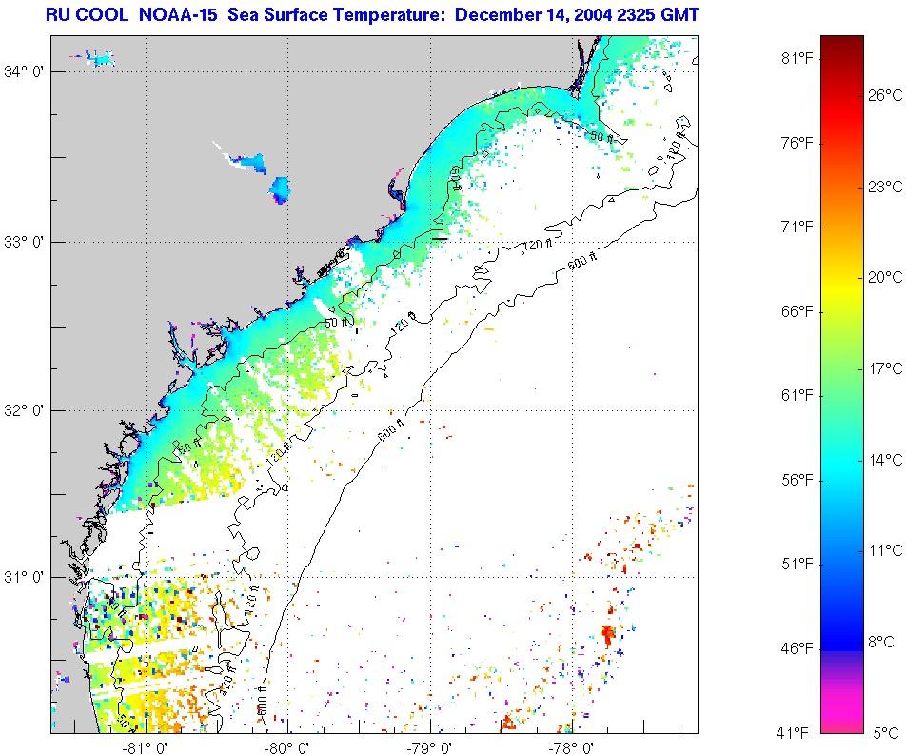Click the "61°F" colorbar label
This screenshot has height=755, width=906.
click(798, 395)
